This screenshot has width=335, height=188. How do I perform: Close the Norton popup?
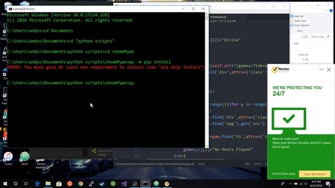[x=329, y=69]
